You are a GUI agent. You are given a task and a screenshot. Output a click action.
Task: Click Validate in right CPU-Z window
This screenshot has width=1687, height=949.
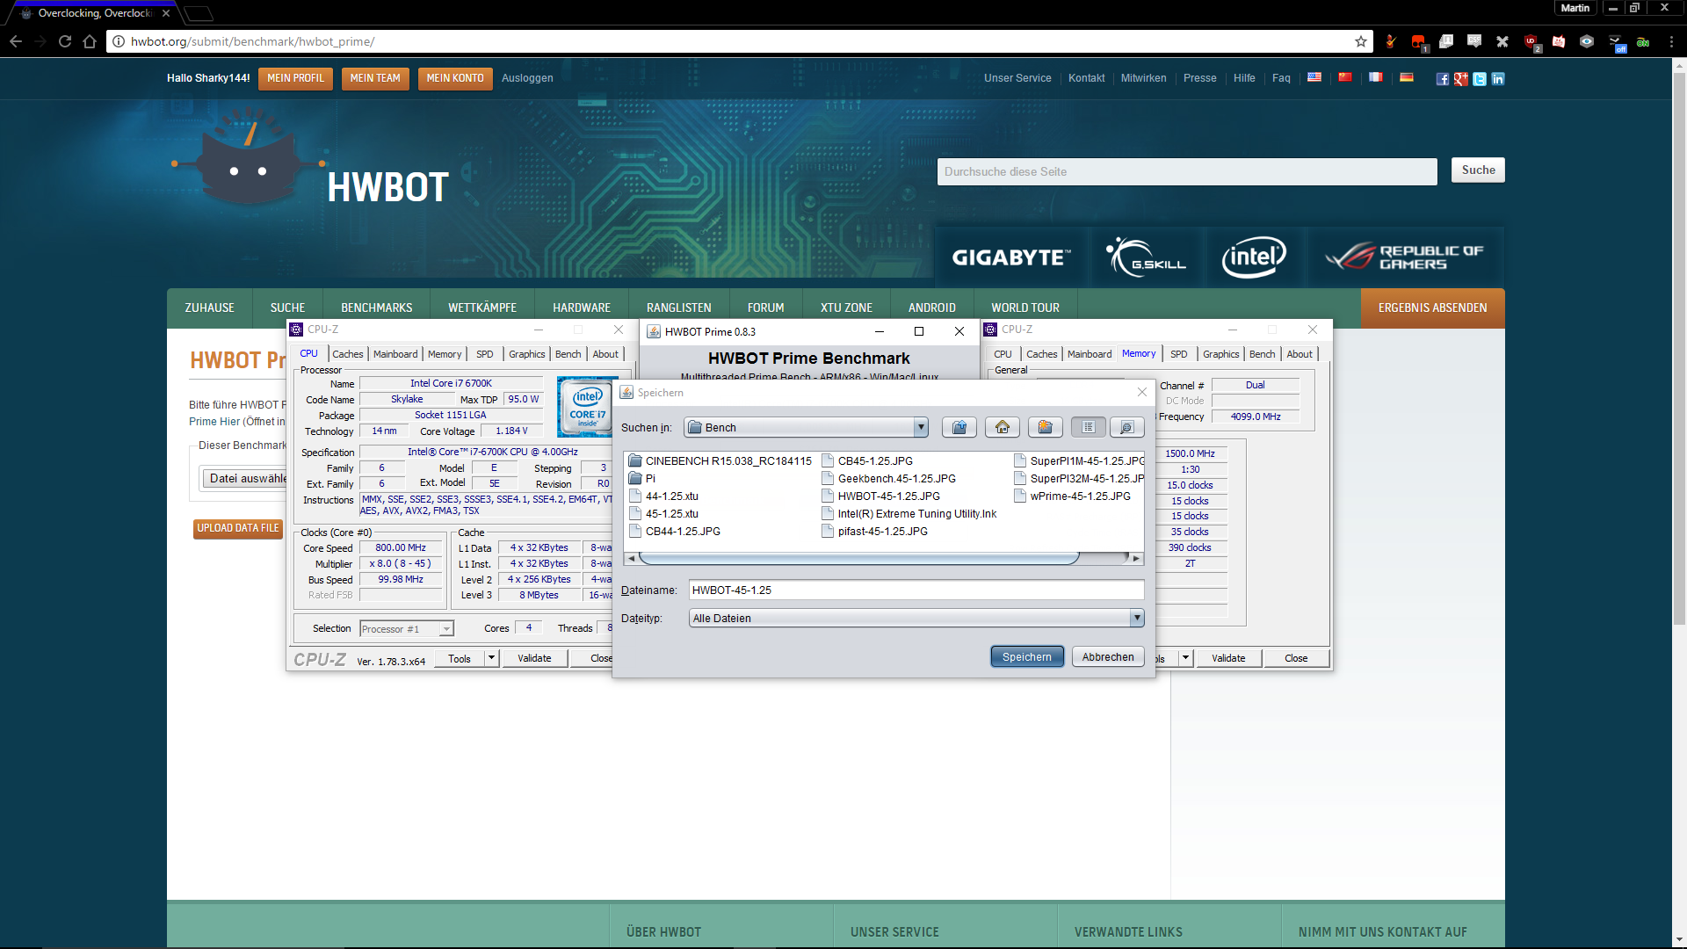(x=1228, y=658)
